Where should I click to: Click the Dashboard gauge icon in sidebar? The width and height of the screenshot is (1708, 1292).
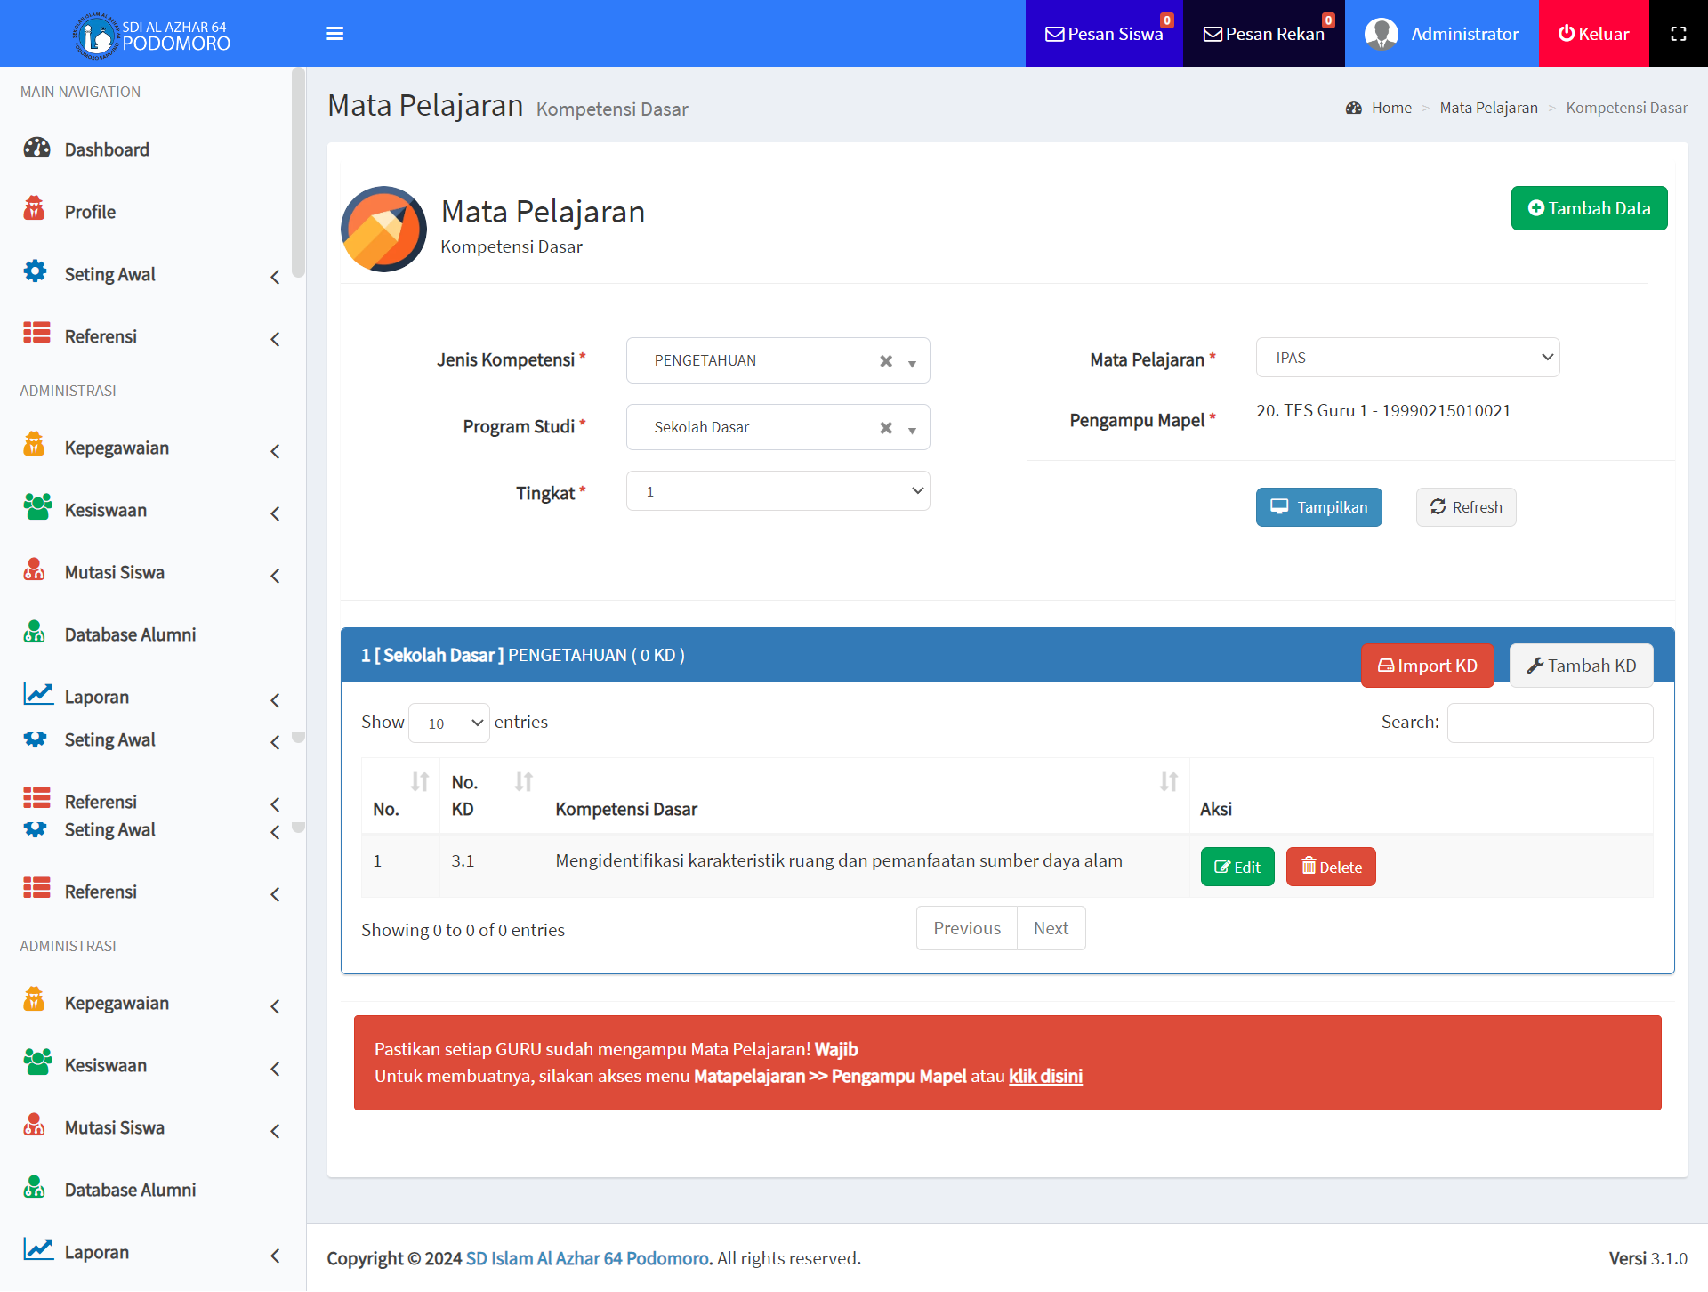pyautogui.click(x=36, y=148)
